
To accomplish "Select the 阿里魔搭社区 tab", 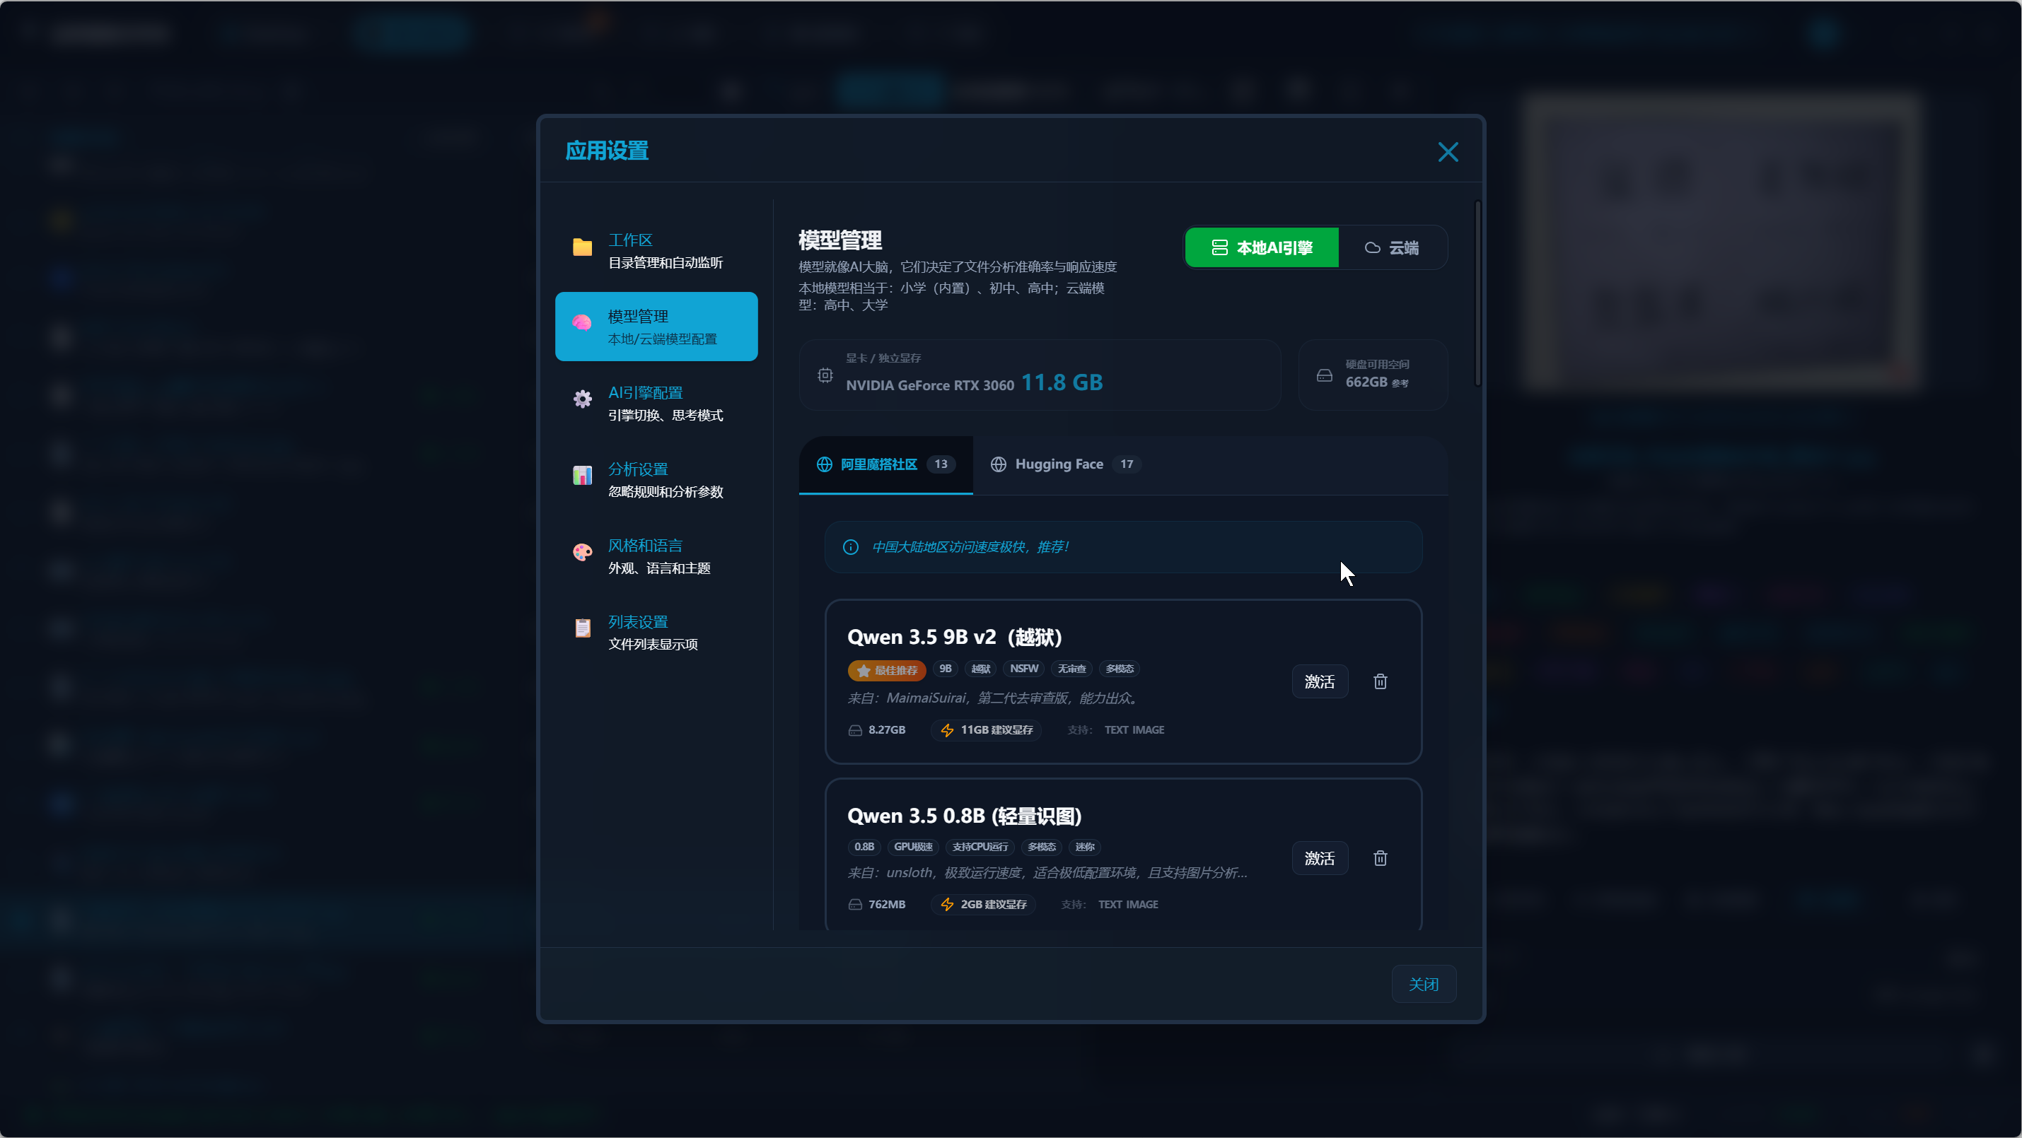I will coord(885,465).
